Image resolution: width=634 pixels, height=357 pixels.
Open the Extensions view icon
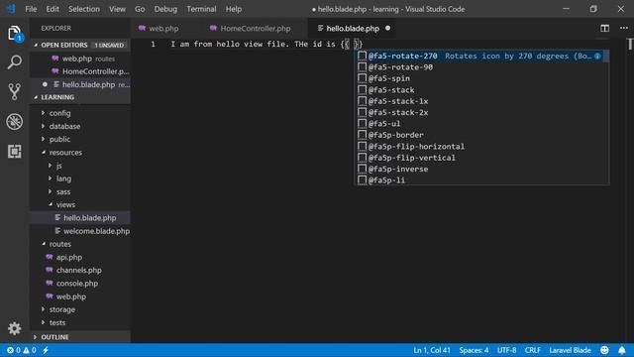15,152
